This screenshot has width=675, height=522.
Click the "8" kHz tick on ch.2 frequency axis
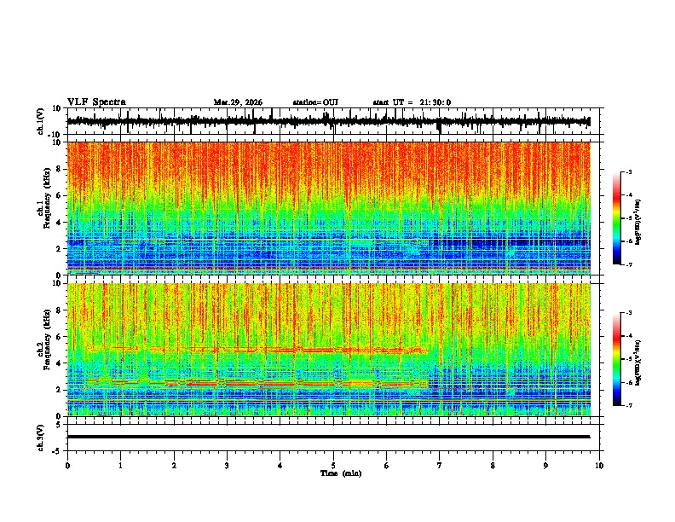point(60,310)
